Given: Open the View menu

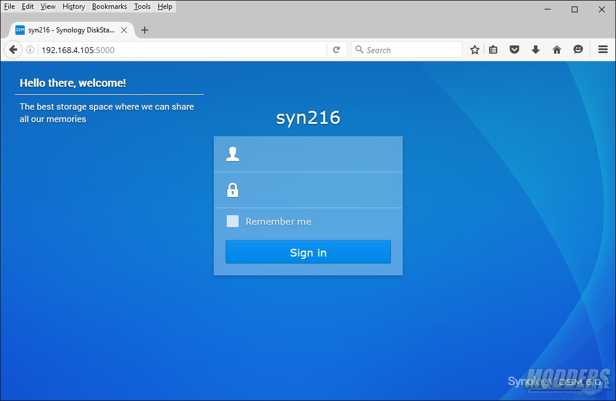Looking at the screenshot, I should [x=48, y=6].
